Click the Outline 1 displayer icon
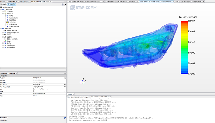The image size is (215, 123). 5,12
